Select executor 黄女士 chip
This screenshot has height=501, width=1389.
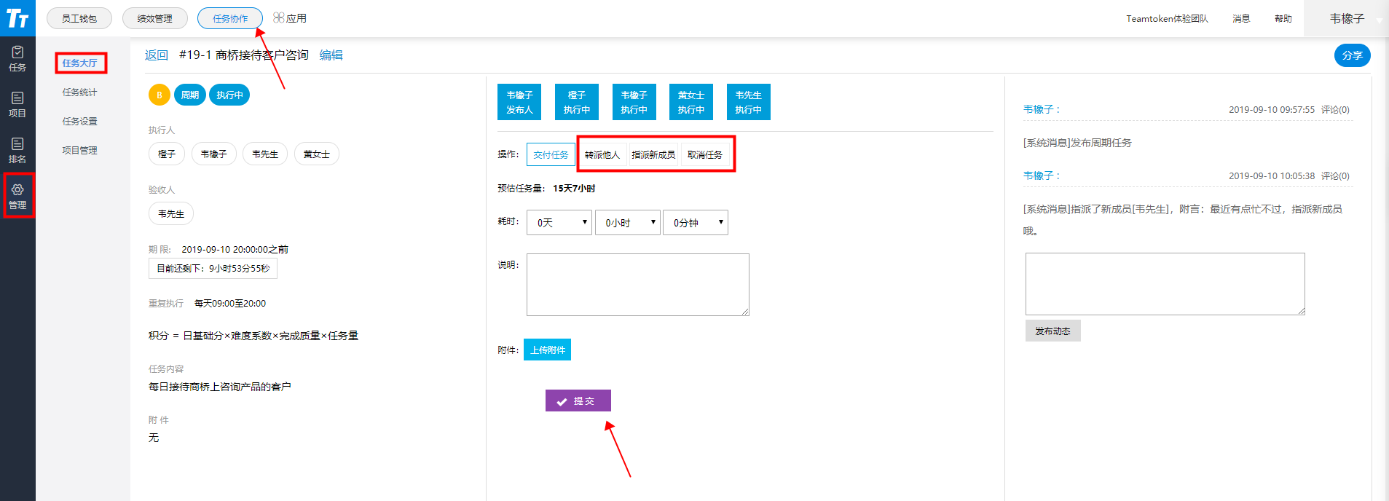point(317,154)
